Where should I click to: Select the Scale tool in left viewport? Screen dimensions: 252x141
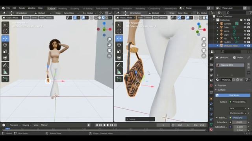point(5,51)
